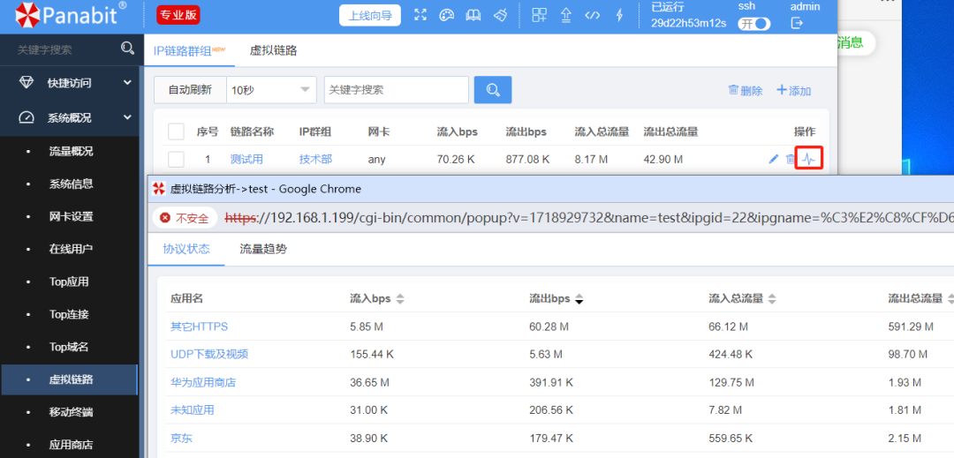This screenshot has width=954, height=458.
Task: Open the 测试用 link name
Action: click(x=246, y=159)
